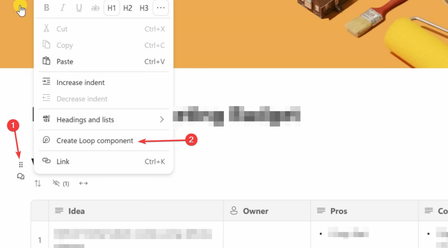
Task: Open the Owner column header
Action: (267, 211)
